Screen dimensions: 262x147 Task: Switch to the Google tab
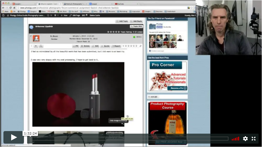101,4
